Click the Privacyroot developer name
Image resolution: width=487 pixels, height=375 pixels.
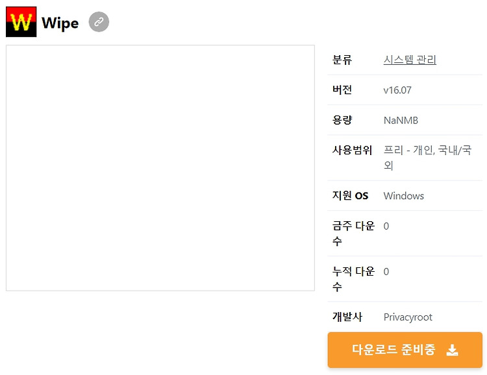tap(408, 317)
